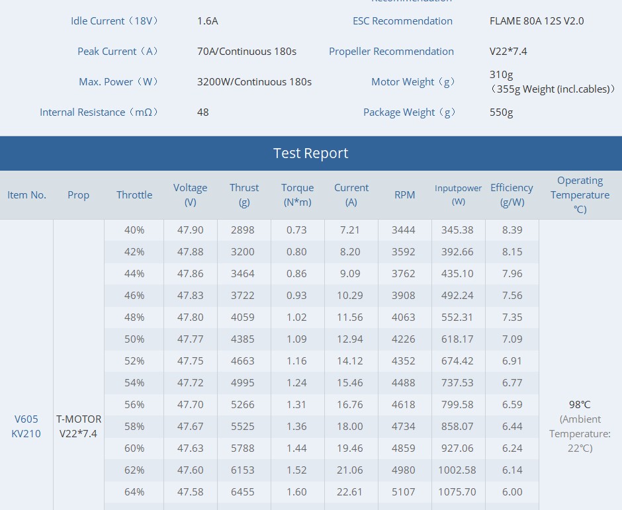
Task: Select the RPM value 3444
Action: pos(404,230)
